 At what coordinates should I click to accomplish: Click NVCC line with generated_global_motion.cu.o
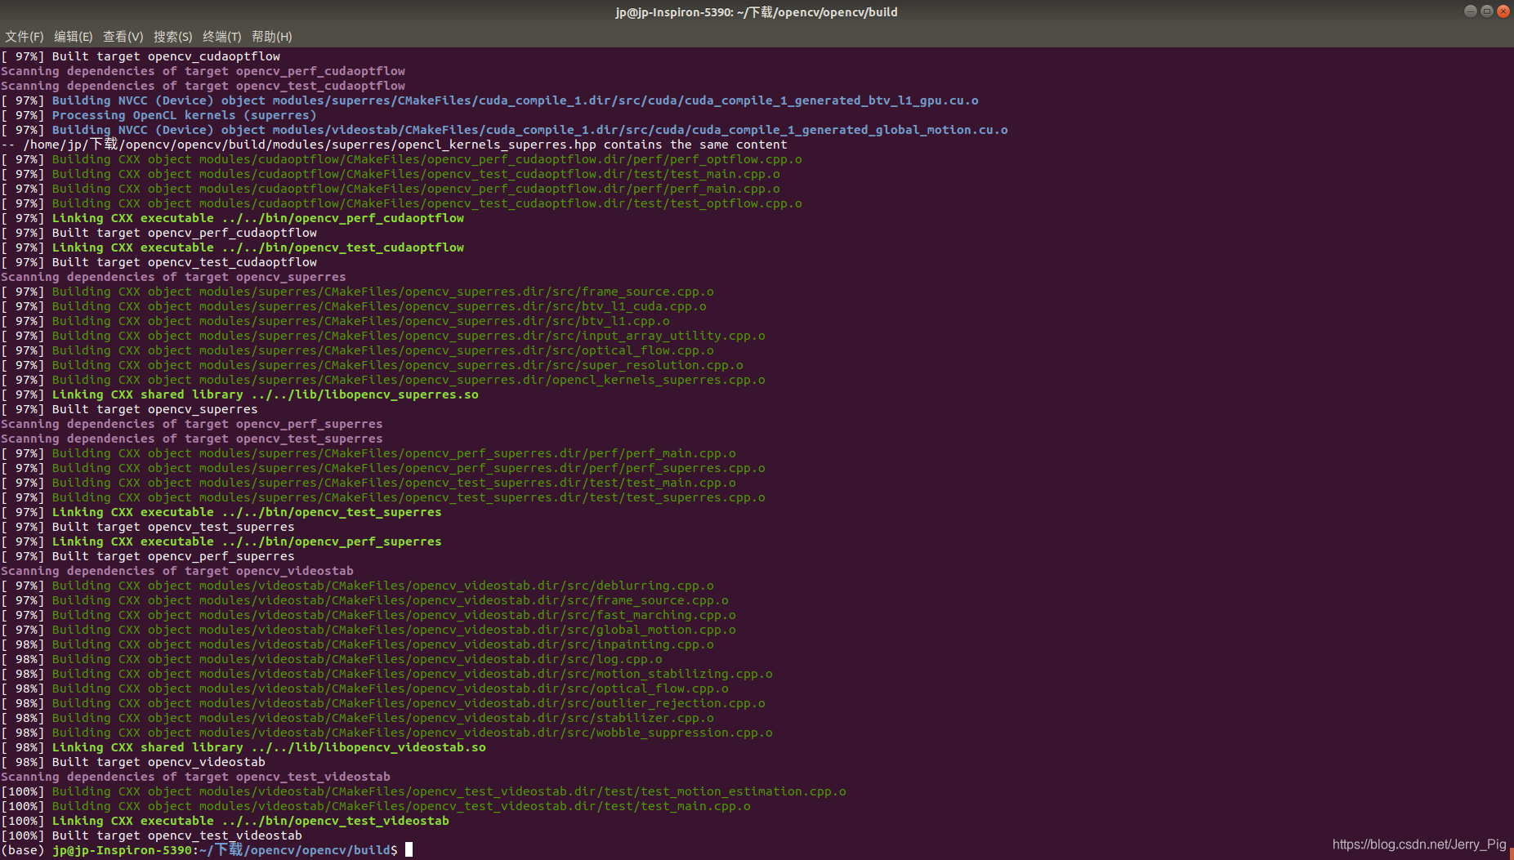pyautogui.click(x=504, y=130)
